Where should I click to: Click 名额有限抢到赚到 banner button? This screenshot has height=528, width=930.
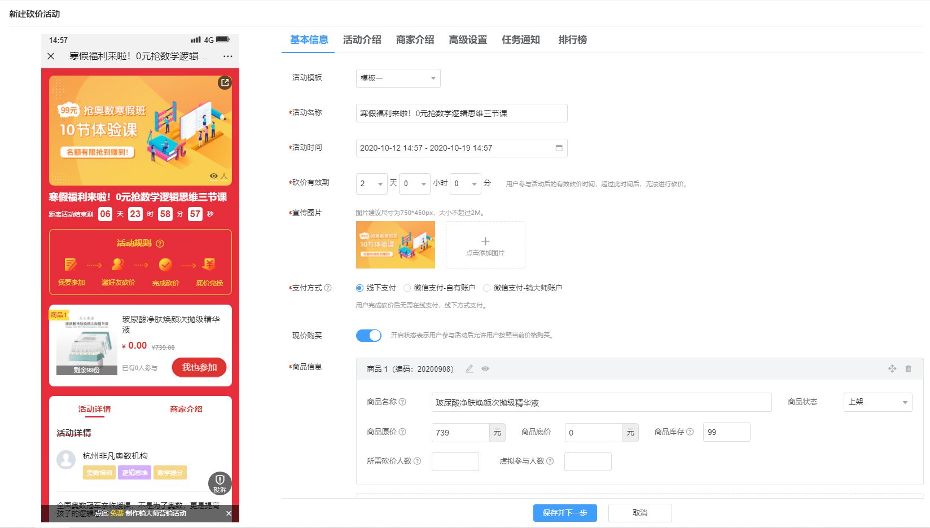click(x=97, y=152)
